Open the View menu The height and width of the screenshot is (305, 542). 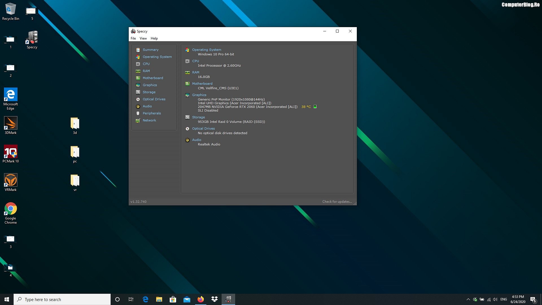point(143,38)
